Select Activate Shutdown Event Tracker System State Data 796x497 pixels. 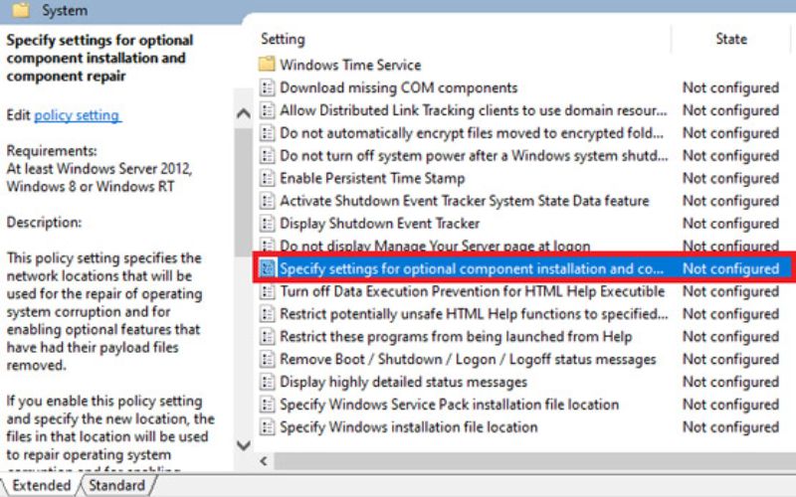pos(464,201)
